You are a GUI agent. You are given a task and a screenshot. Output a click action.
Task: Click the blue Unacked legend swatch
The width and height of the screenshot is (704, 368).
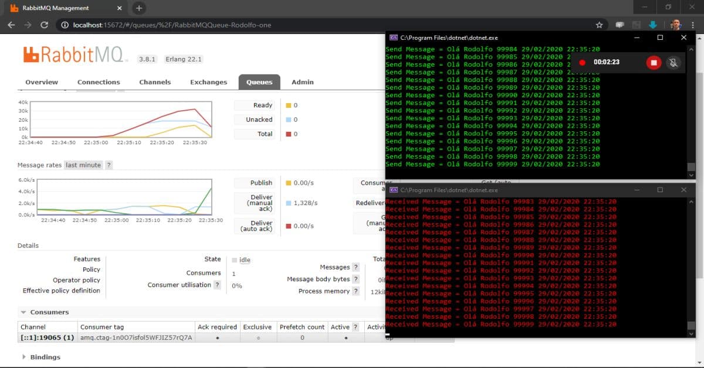pyautogui.click(x=288, y=120)
